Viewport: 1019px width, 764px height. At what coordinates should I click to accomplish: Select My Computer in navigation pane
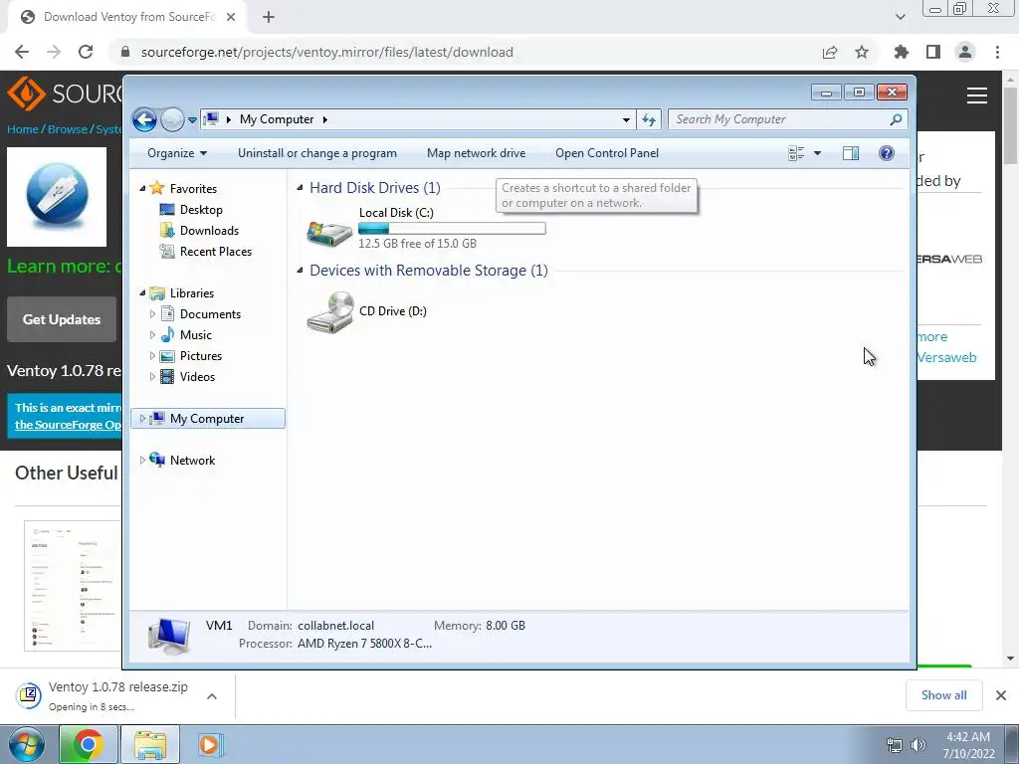(x=208, y=419)
